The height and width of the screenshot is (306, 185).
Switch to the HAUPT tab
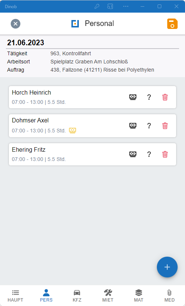16,296
